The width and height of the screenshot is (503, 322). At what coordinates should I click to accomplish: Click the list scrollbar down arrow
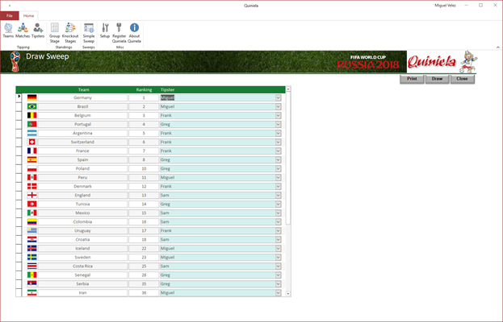click(x=288, y=294)
